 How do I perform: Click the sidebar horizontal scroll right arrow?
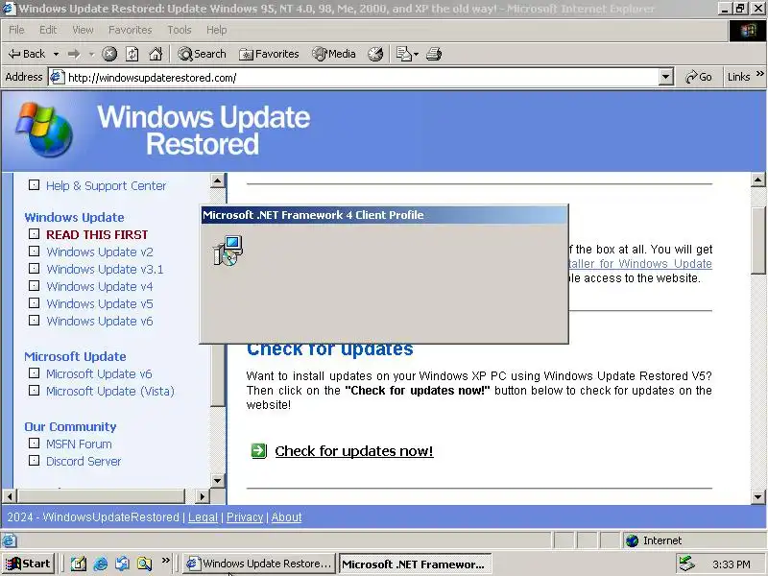(202, 496)
